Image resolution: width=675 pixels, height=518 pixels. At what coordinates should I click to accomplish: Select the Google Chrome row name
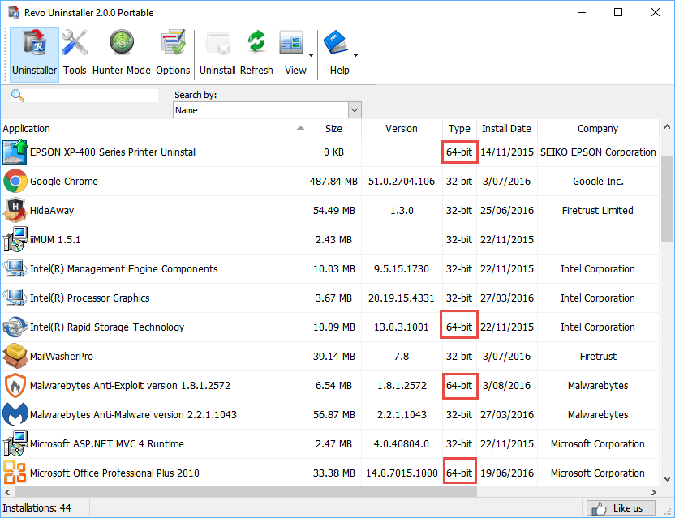pos(64,181)
